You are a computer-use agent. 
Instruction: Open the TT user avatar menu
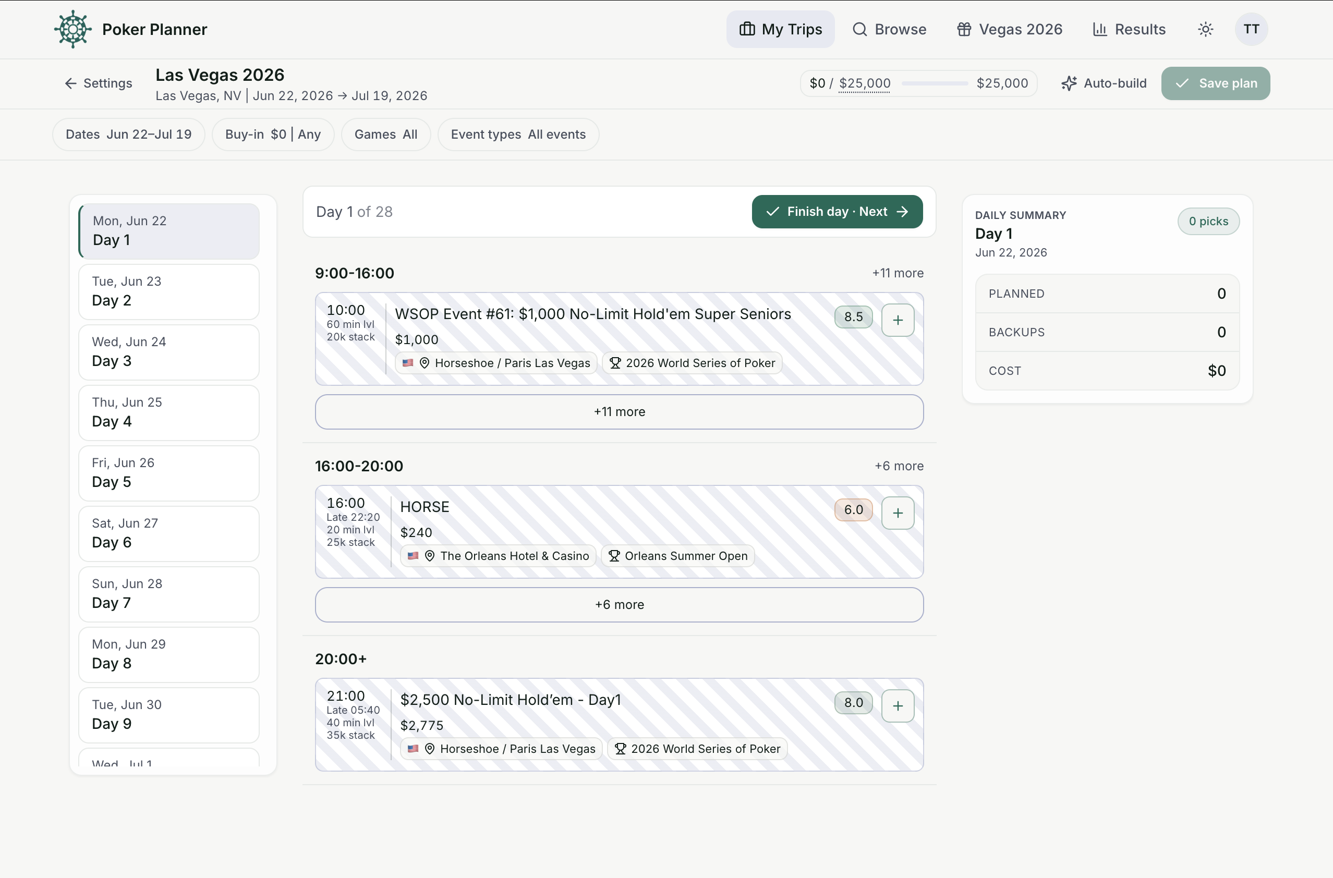click(x=1251, y=29)
